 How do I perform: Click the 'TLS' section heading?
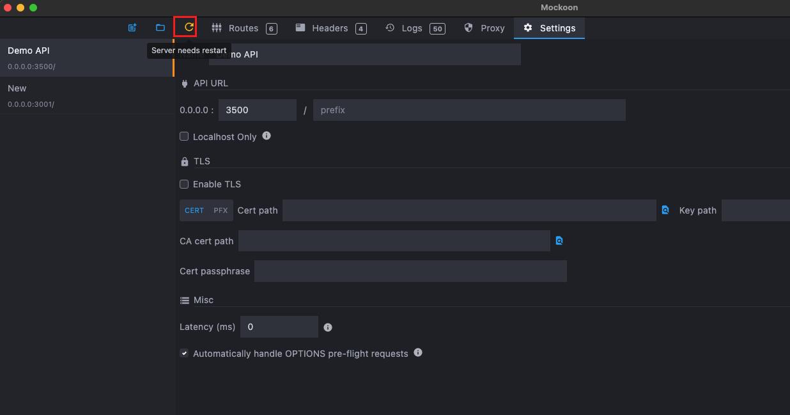point(202,161)
